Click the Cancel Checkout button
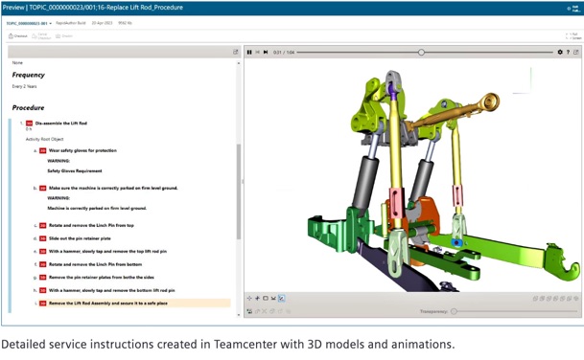 click(41, 36)
